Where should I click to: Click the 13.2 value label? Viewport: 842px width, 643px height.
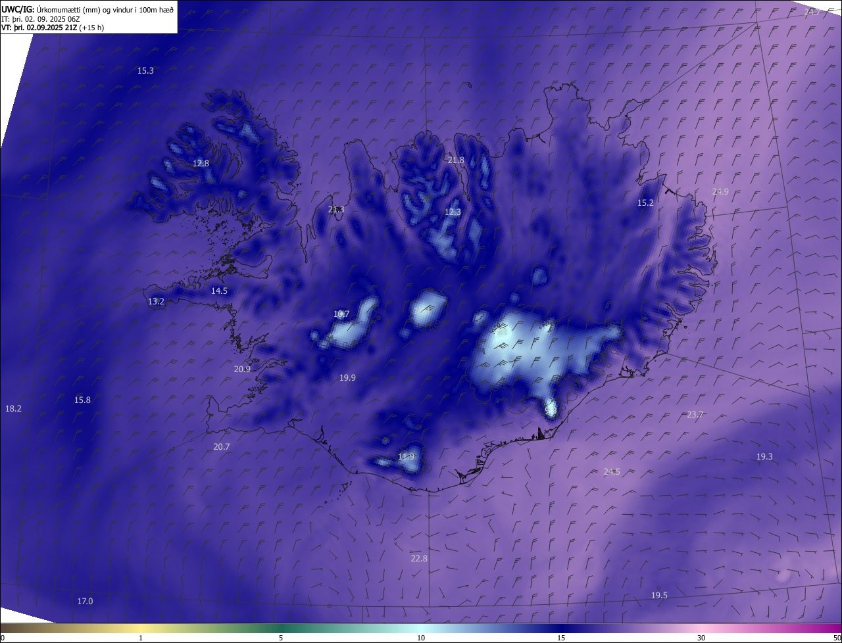pyautogui.click(x=156, y=301)
